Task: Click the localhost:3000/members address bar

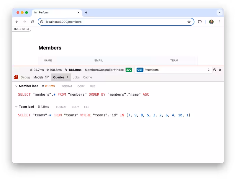Action: tap(116, 22)
